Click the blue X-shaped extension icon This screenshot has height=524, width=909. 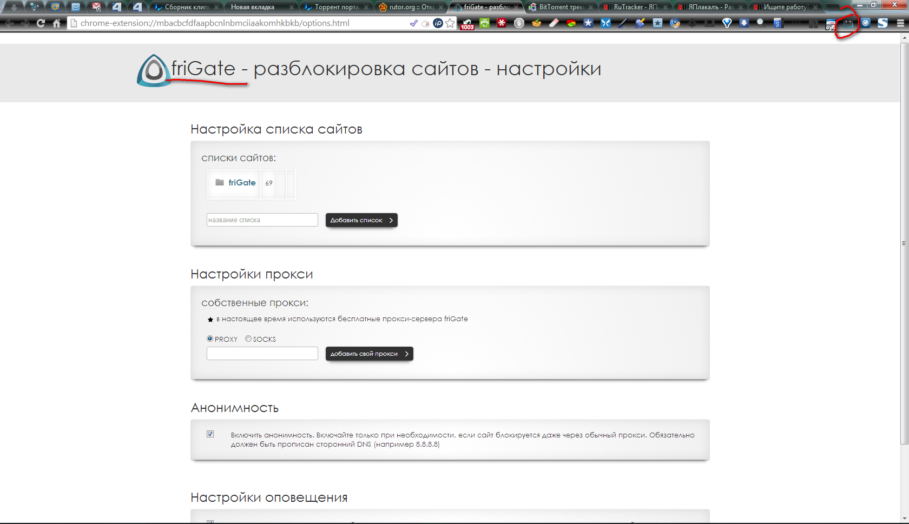tap(605, 23)
